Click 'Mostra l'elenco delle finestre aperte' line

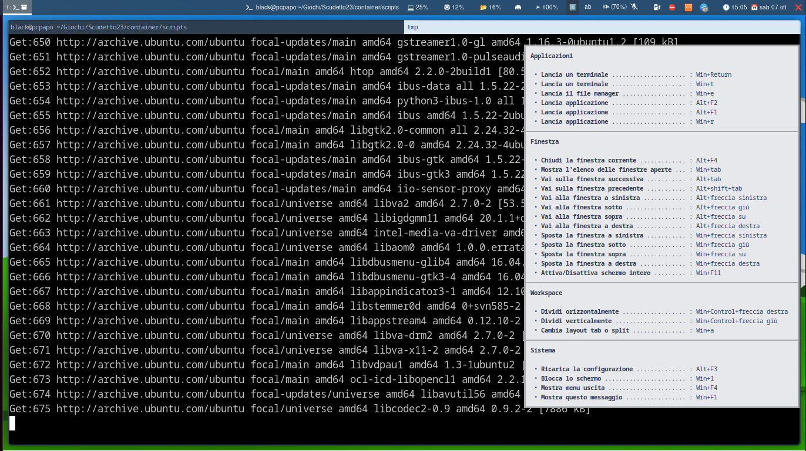[627, 170]
